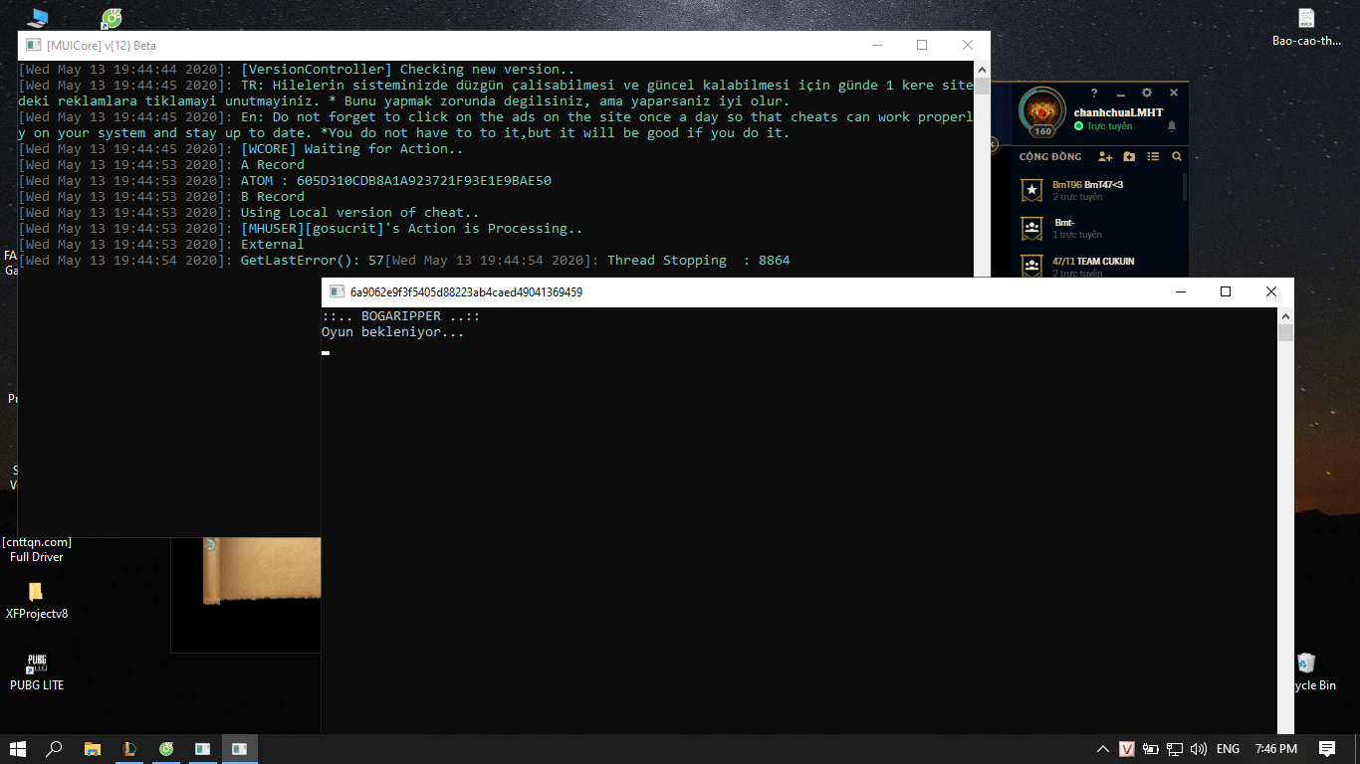Click chanhchuaLMHT profile avatar level 160
Viewport: 1360px width, 764px height.
(x=1042, y=111)
